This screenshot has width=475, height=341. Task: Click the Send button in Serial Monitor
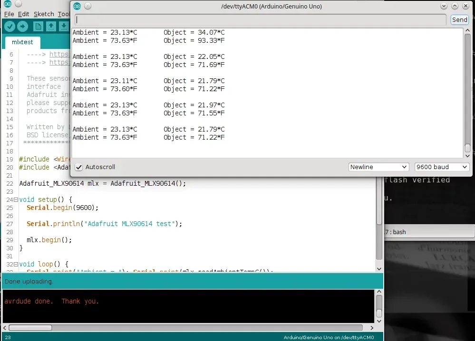click(460, 19)
